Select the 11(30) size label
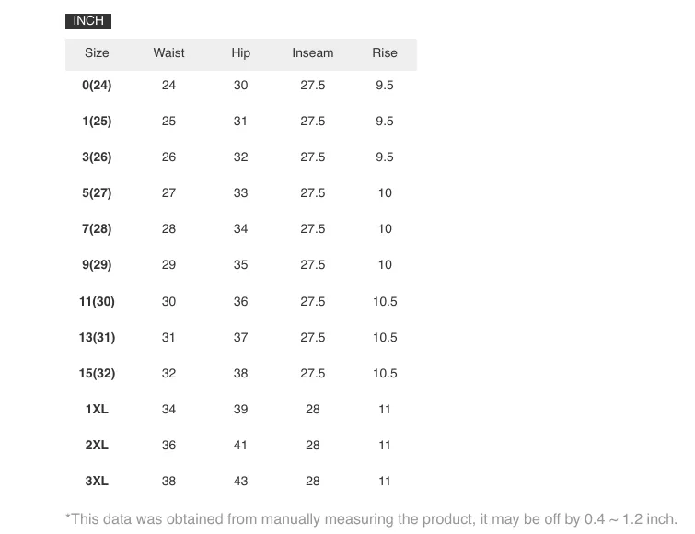Image resolution: width=695 pixels, height=534 pixels. (x=97, y=301)
